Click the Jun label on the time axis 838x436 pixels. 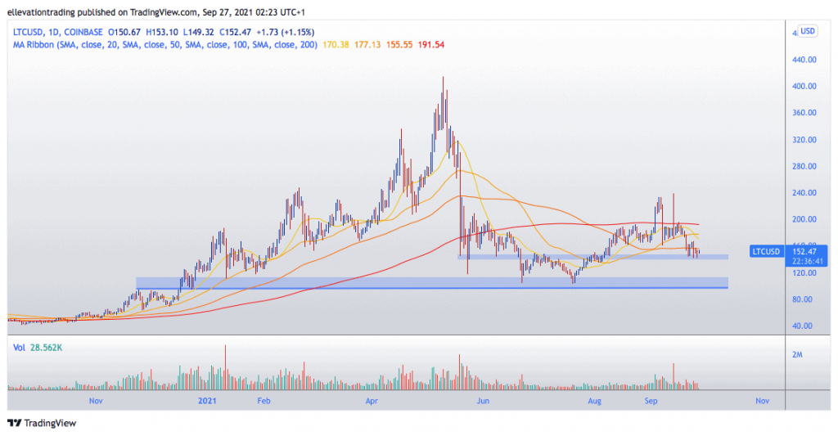coord(483,401)
